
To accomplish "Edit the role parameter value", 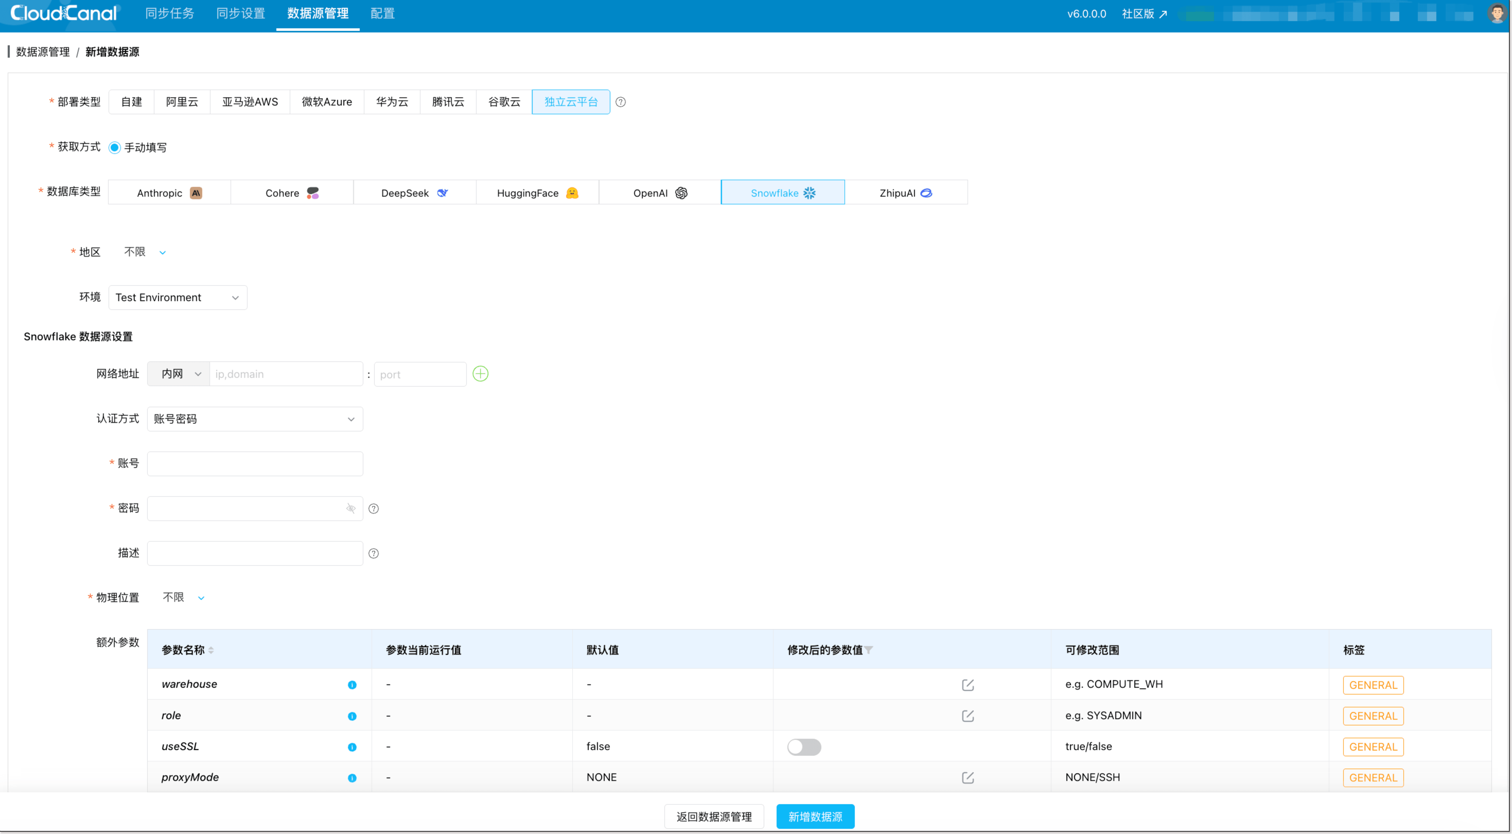I will point(968,716).
